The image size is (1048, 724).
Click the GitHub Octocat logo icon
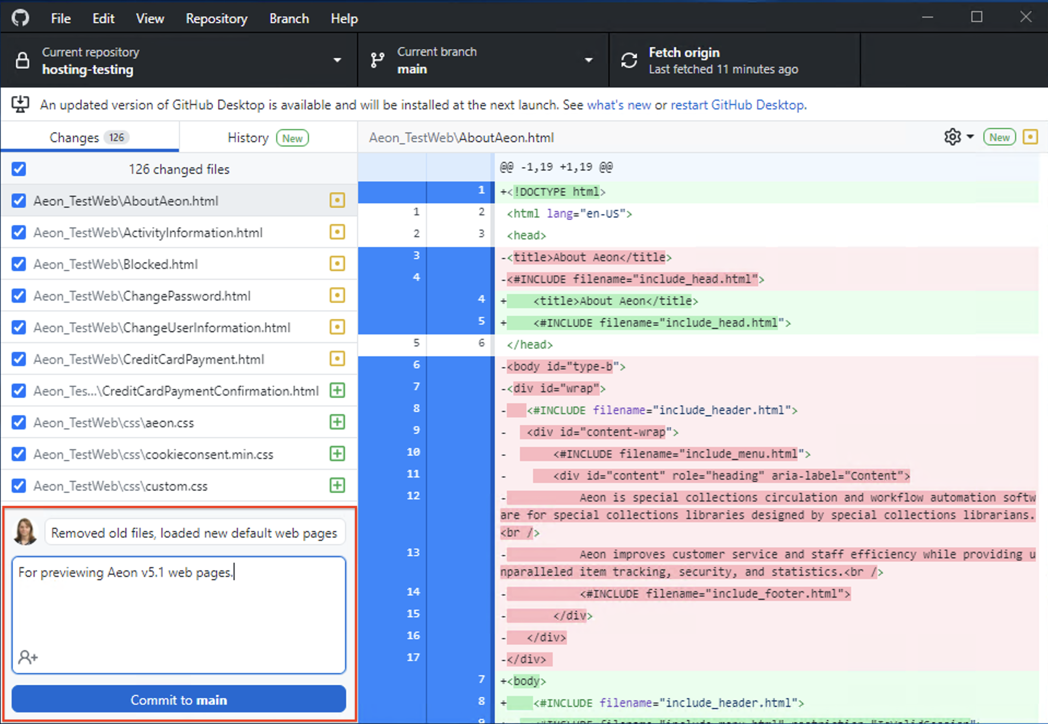point(20,17)
